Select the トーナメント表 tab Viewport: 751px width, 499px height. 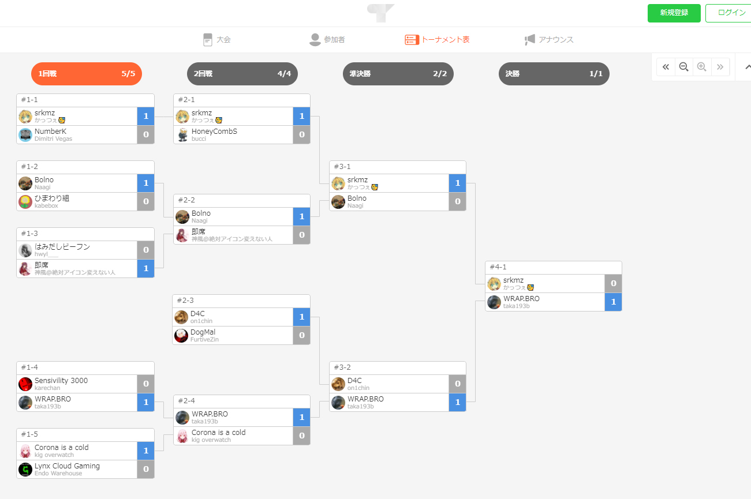tap(437, 40)
